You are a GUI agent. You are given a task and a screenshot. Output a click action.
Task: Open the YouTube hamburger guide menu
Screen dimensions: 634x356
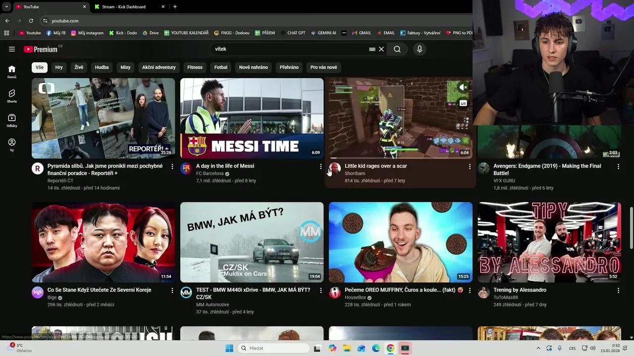[x=12, y=49]
